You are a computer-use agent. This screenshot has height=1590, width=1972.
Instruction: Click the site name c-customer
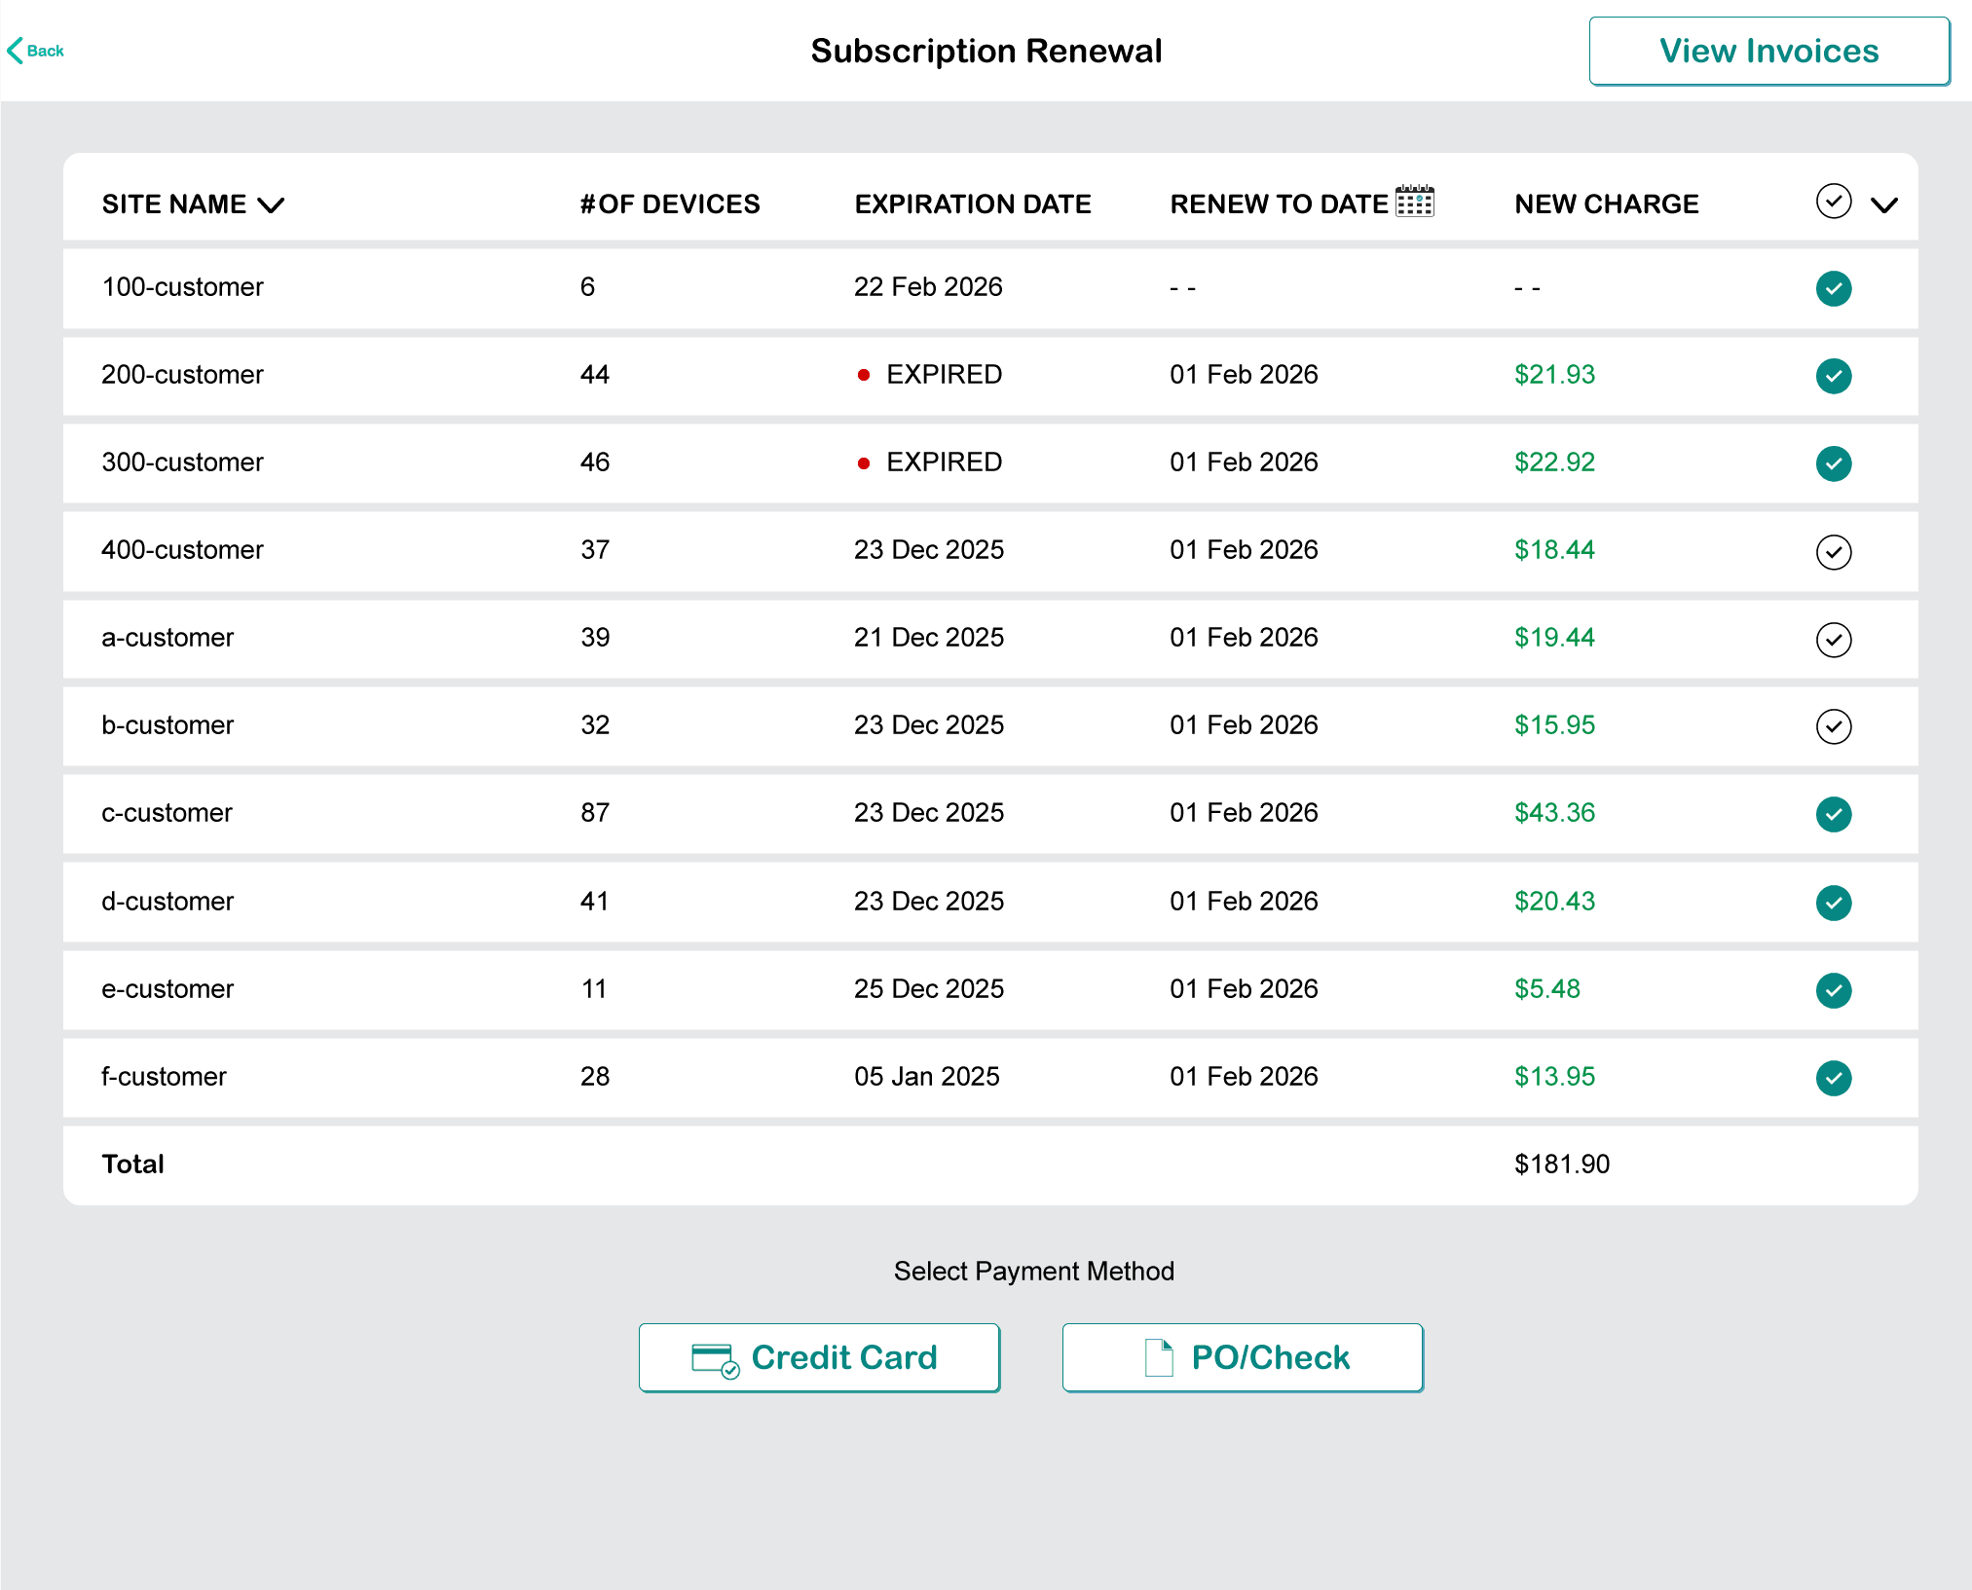(x=167, y=813)
